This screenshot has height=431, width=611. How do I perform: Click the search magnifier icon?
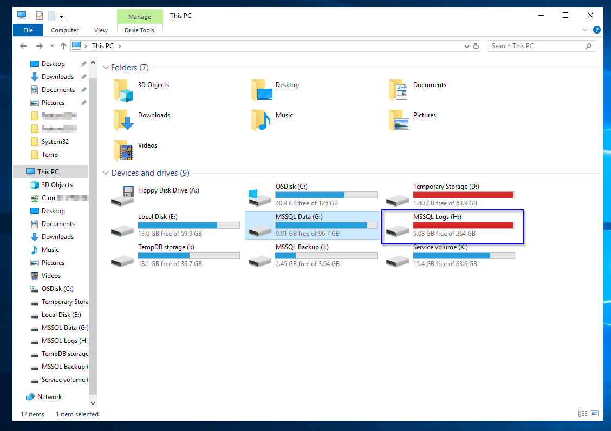pyautogui.click(x=588, y=46)
